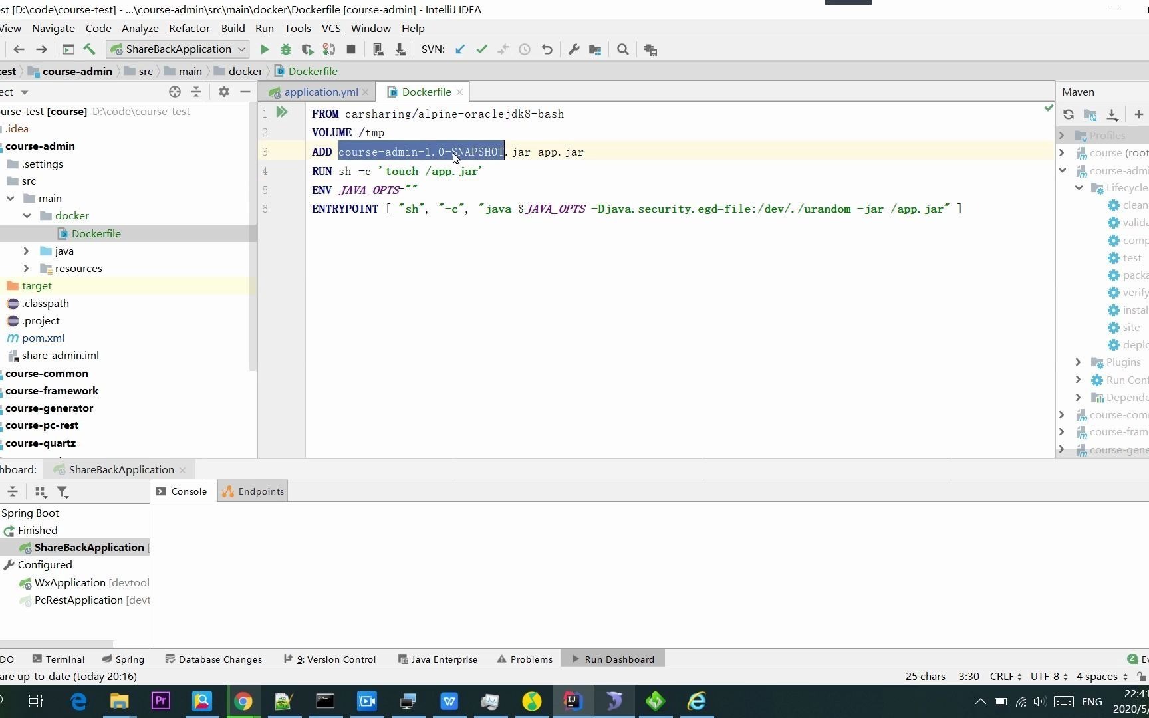Collapse the docker folder in tree
Viewport: 1149px width, 718px height.
pos(27,215)
